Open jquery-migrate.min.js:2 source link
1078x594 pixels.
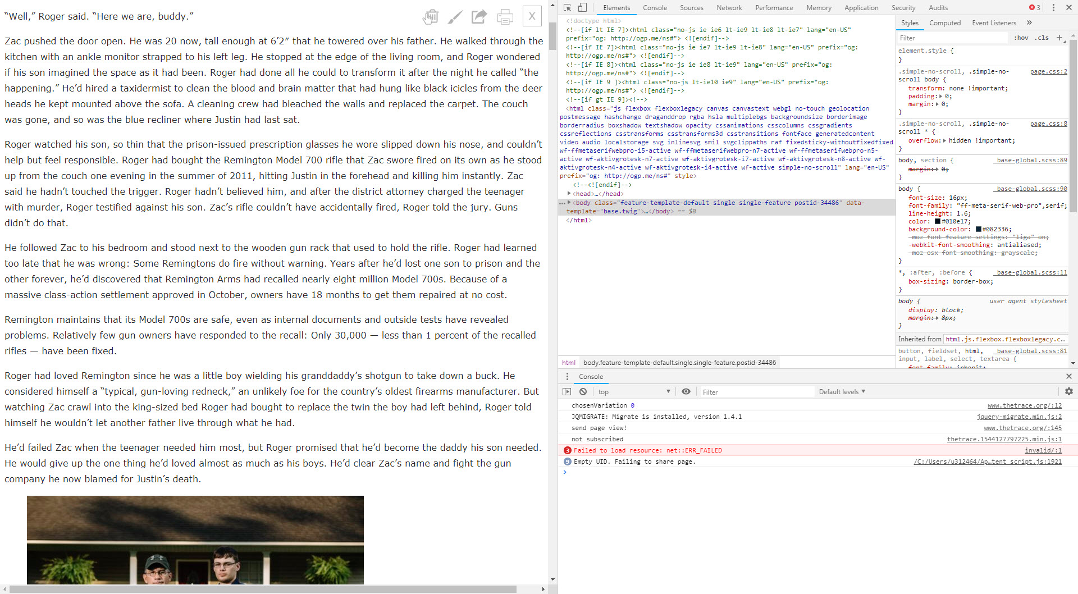[1018, 417]
